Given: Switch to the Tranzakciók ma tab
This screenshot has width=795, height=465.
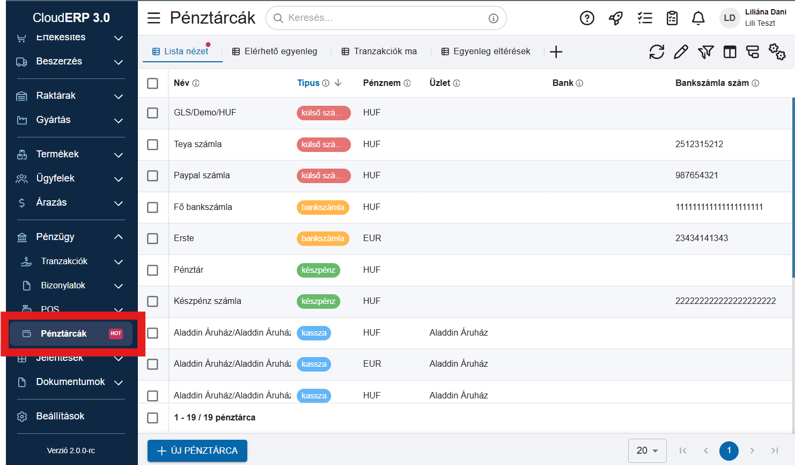Looking at the screenshot, I should [379, 52].
